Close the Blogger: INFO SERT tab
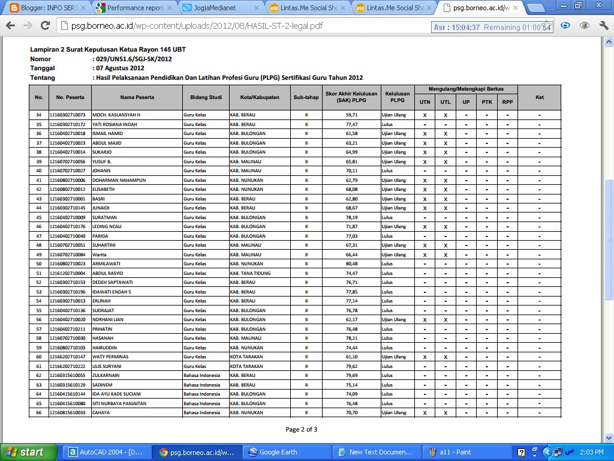 (x=83, y=8)
